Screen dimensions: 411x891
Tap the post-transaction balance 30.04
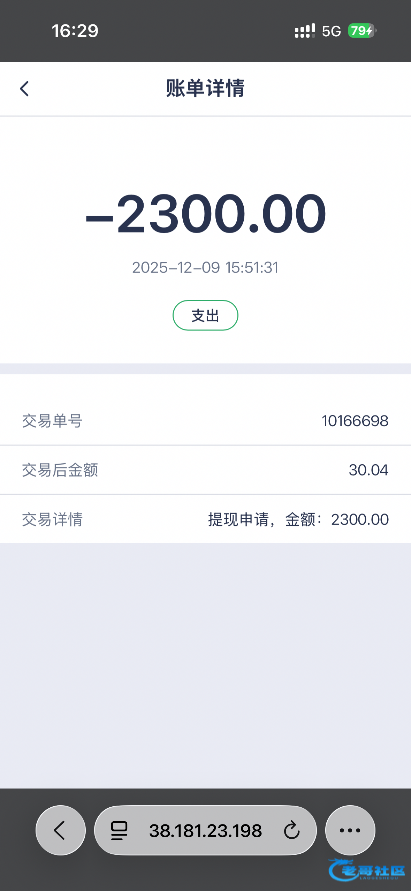click(x=368, y=470)
